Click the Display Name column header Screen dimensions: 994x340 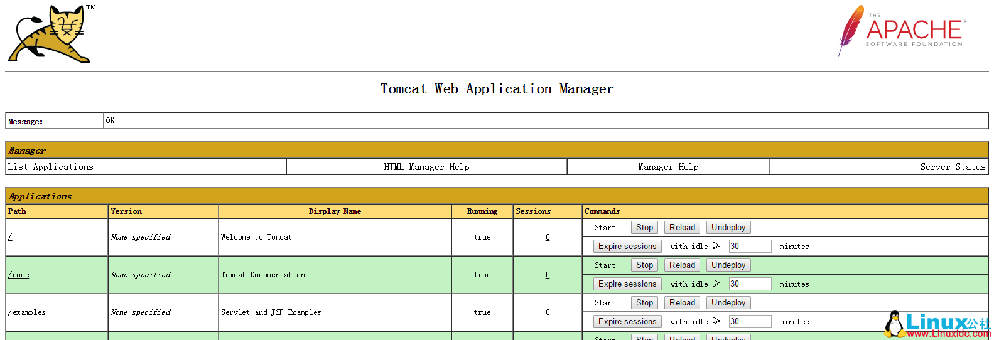335,211
